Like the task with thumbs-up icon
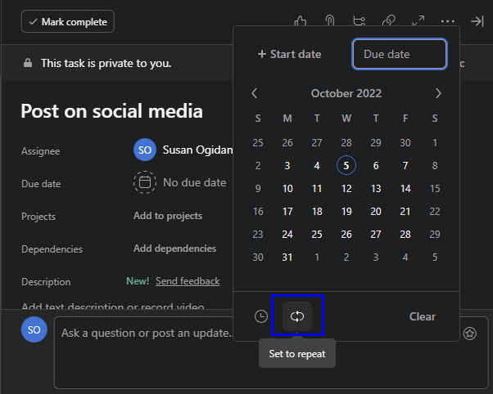This screenshot has height=394, width=493. coord(301,21)
